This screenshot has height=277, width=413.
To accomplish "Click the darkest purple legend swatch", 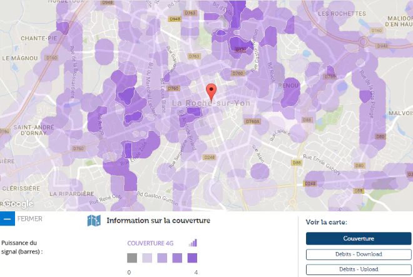I will pos(192,258).
